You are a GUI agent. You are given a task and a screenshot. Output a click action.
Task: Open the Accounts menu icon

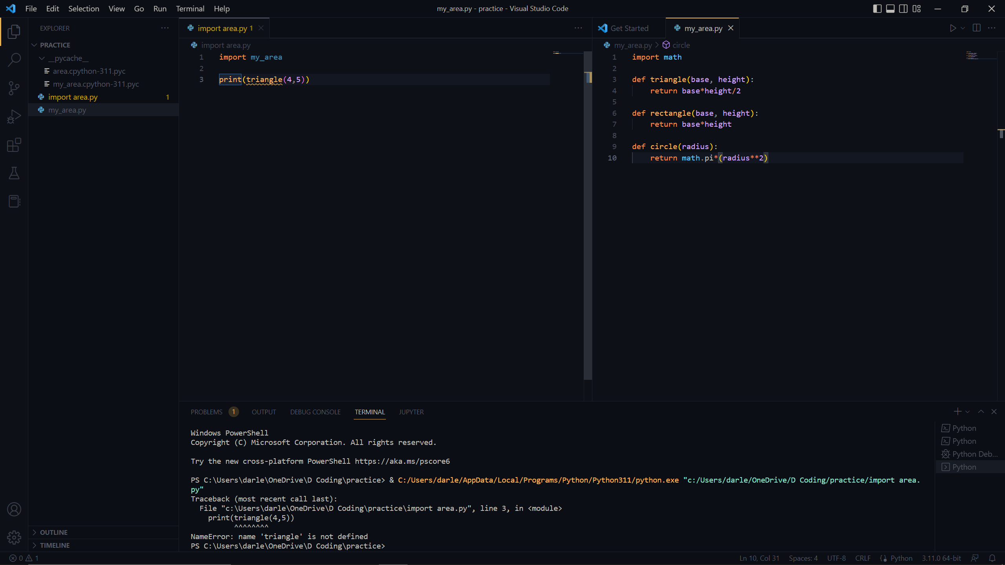(x=14, y=509)
